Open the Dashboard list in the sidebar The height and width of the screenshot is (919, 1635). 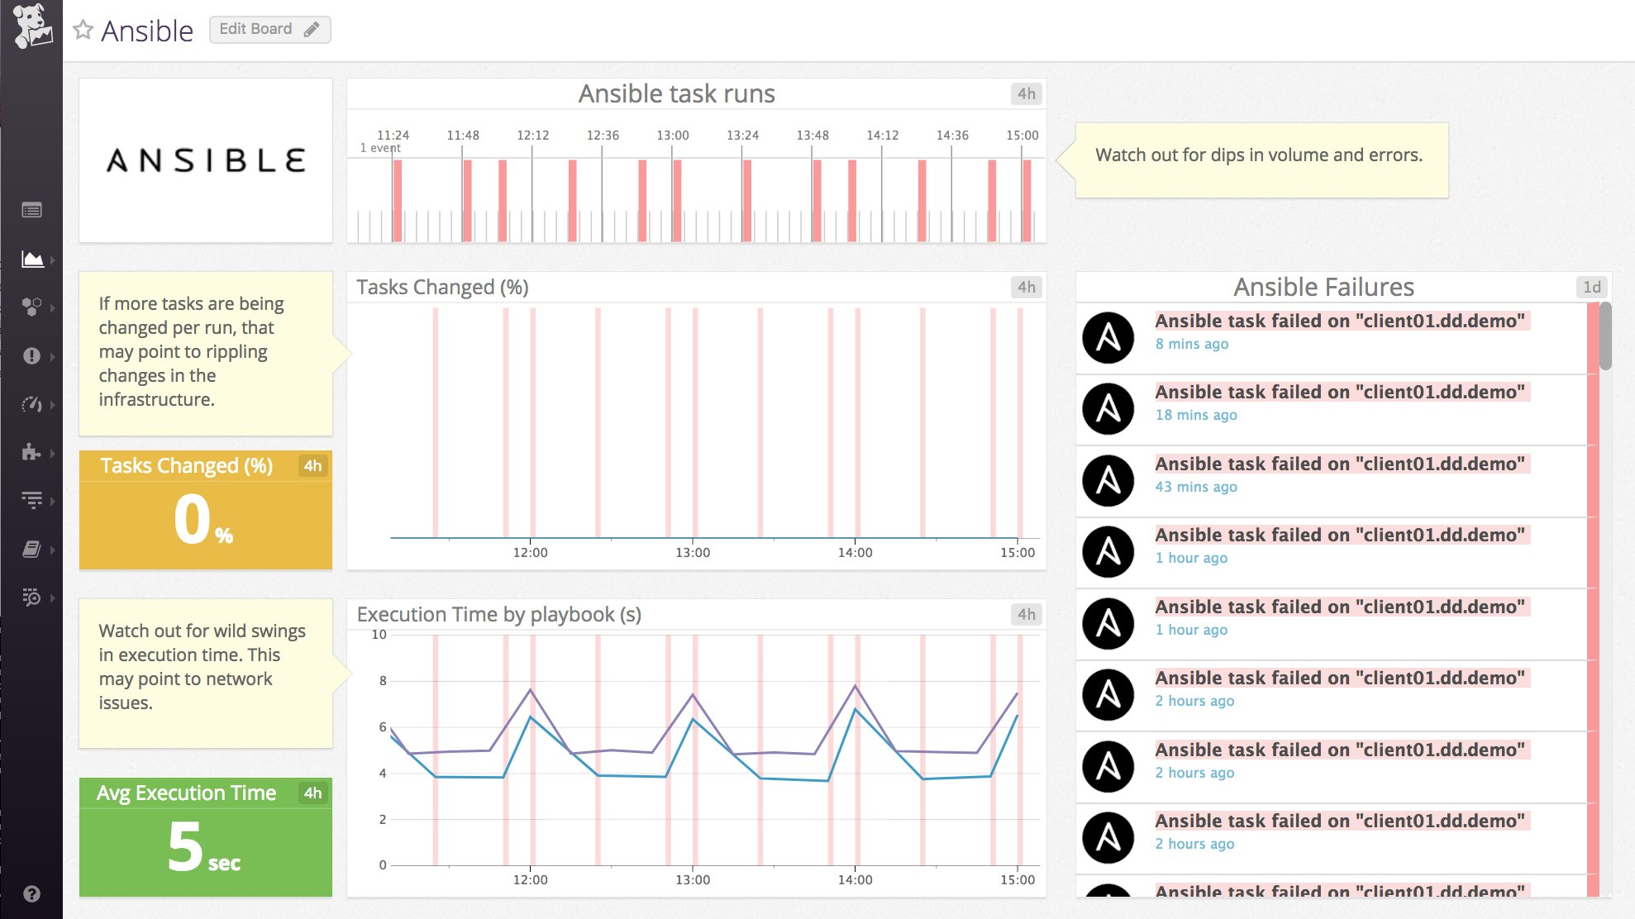point(31,211)
